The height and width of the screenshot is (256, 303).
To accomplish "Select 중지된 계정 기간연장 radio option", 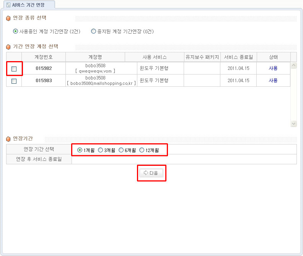I will pyautogui.click(x=93, y=31).
